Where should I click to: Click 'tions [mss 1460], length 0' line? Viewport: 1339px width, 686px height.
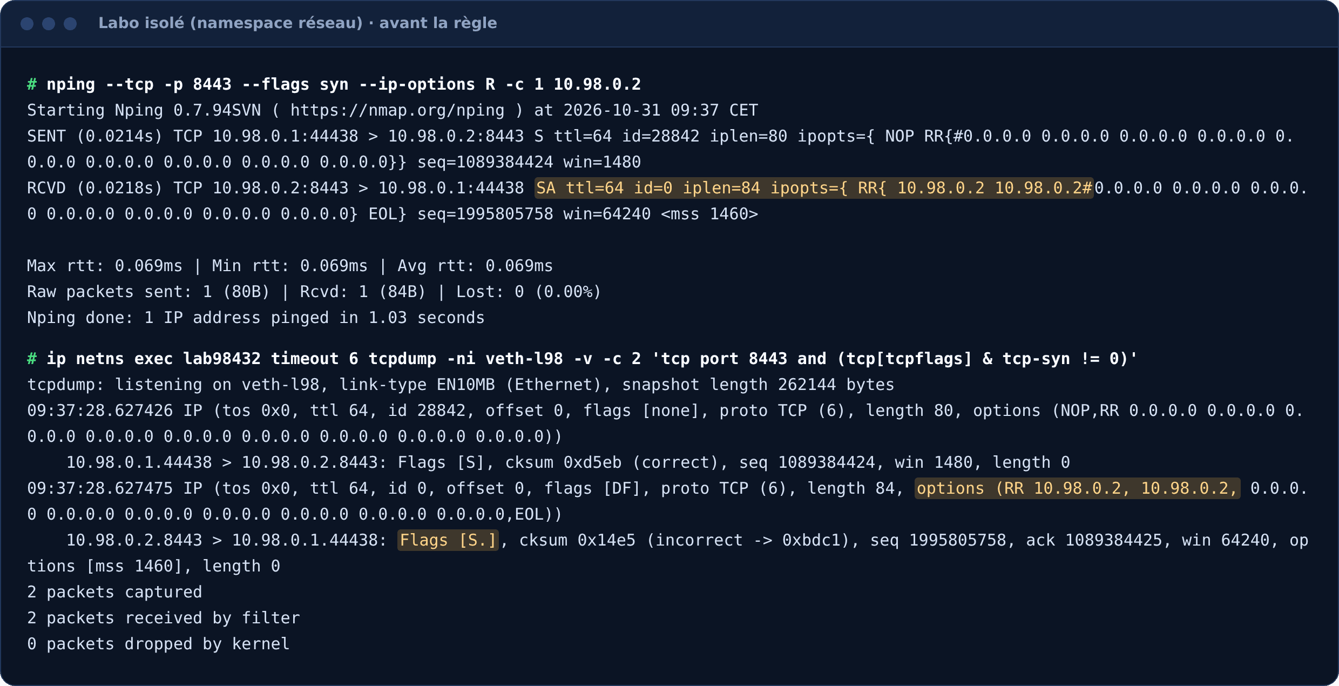click(154, 566)
